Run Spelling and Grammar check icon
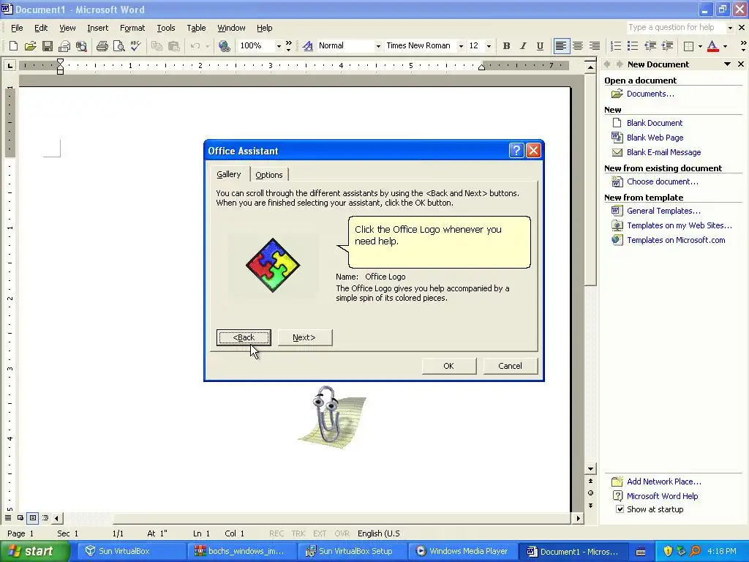 [x=135, y=46]
